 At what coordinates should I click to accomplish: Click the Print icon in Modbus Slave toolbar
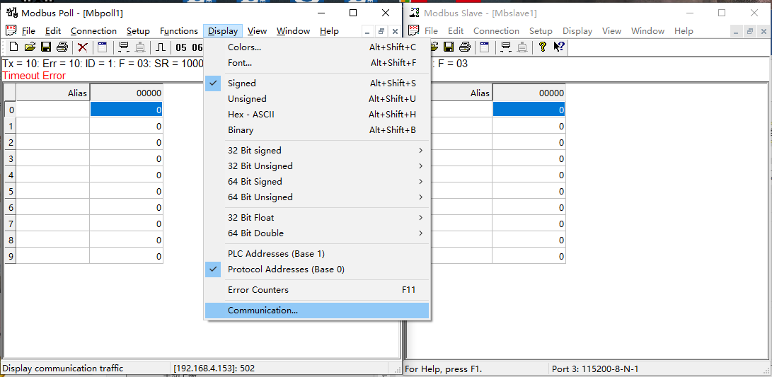coord(465,47)
